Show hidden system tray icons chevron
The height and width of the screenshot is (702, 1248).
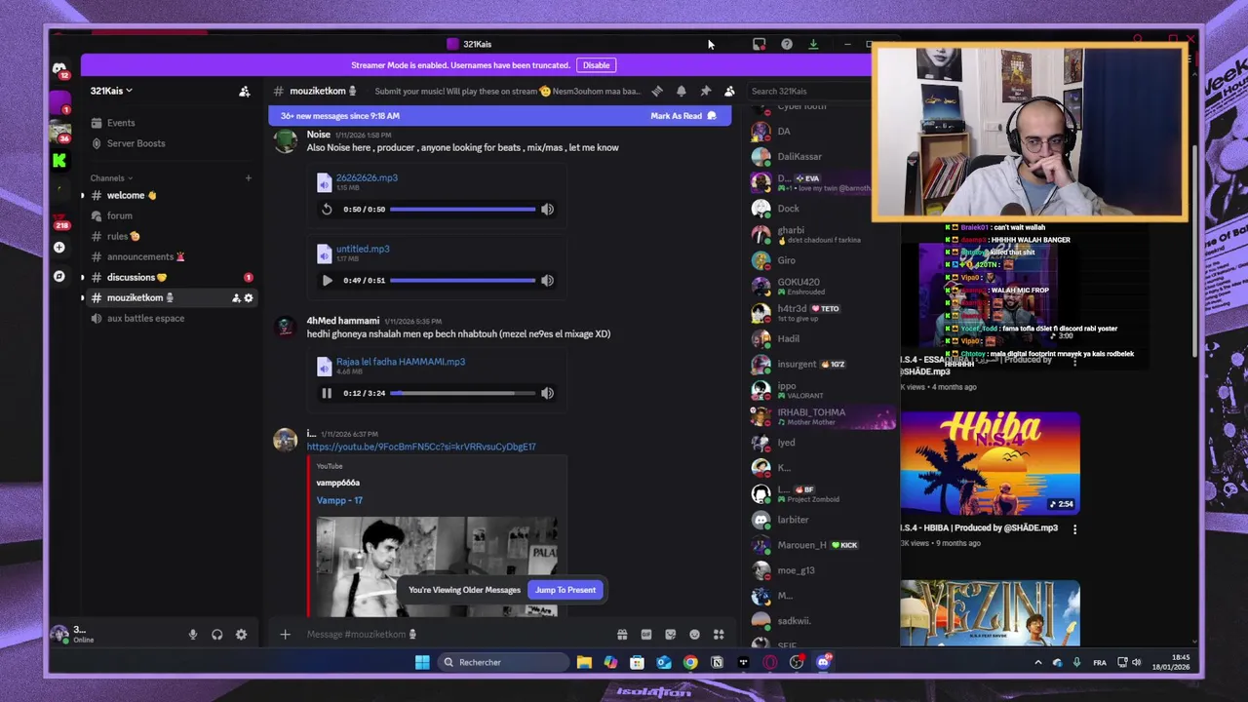coord(1037,663)
